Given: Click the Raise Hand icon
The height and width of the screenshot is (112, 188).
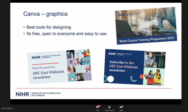Looking at the screenshot, I should (x=109, y=107).
